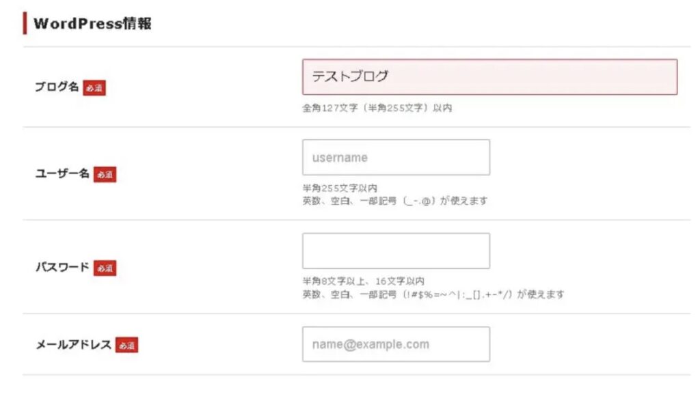Select the 必須 badge beside パスワード
This screenshot has width=700, height=394.
click(x=105, y=268)
